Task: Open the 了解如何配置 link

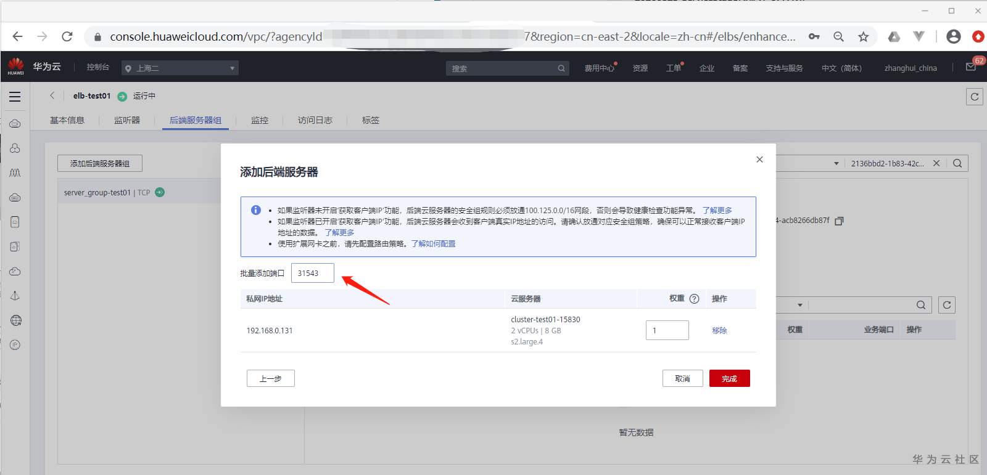Action: [434, 243]
